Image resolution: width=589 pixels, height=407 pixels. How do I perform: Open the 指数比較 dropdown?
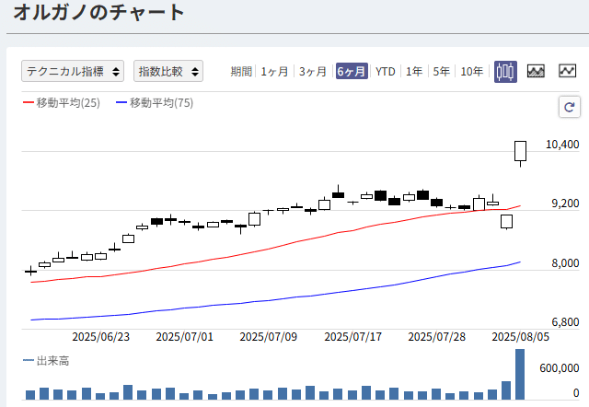pos(168,71)
